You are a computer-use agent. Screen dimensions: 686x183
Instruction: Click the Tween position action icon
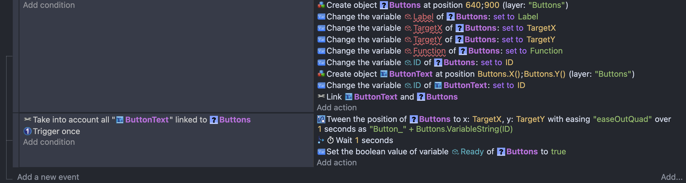pyautogui.click(x=321, y=119)
